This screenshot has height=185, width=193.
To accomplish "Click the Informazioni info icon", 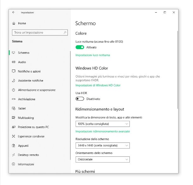I will (14, 164).
